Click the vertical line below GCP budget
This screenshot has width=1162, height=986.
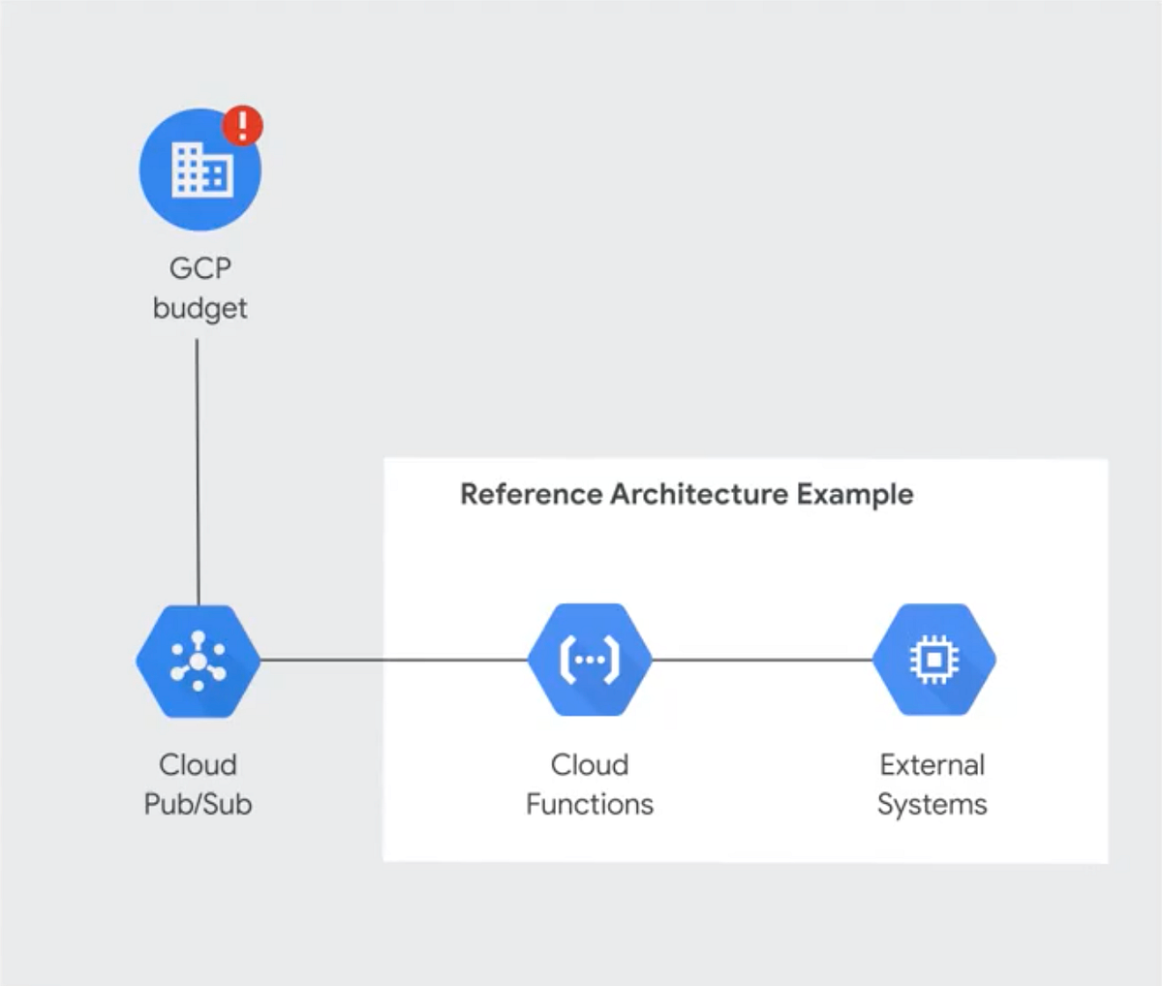pyautogui.click(x=199, y=465)
